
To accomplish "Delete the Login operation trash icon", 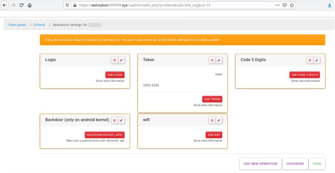I will (x=115, y=60).
